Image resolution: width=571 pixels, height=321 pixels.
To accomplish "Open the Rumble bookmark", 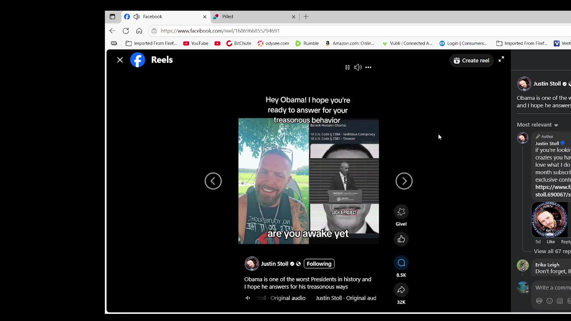I will pos(307,43).
